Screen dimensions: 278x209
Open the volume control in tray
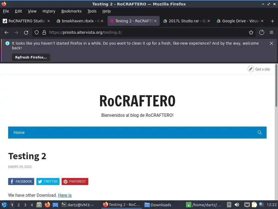coord(237,205)
